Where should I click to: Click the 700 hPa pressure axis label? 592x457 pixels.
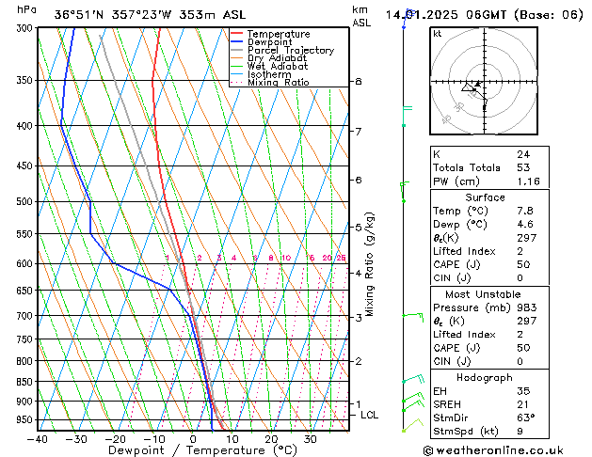pyautogui.click(x=24, y=316)
